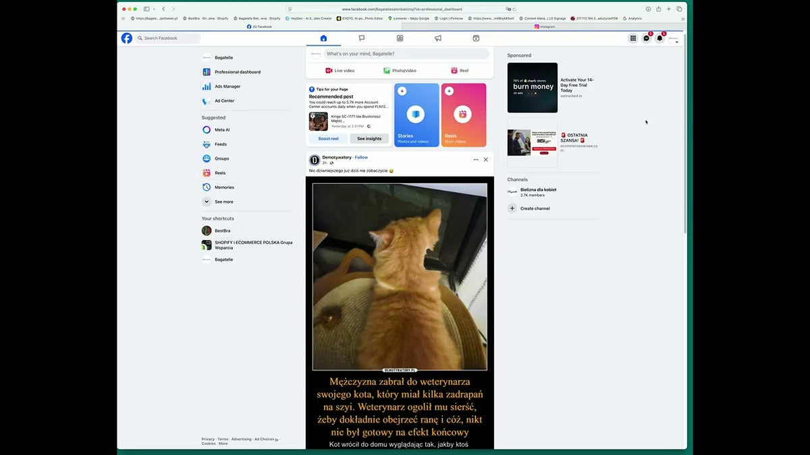Viewport: 810px width, 455px height.
Task: Click the Facebook logo icon
Action: point(127,38)
